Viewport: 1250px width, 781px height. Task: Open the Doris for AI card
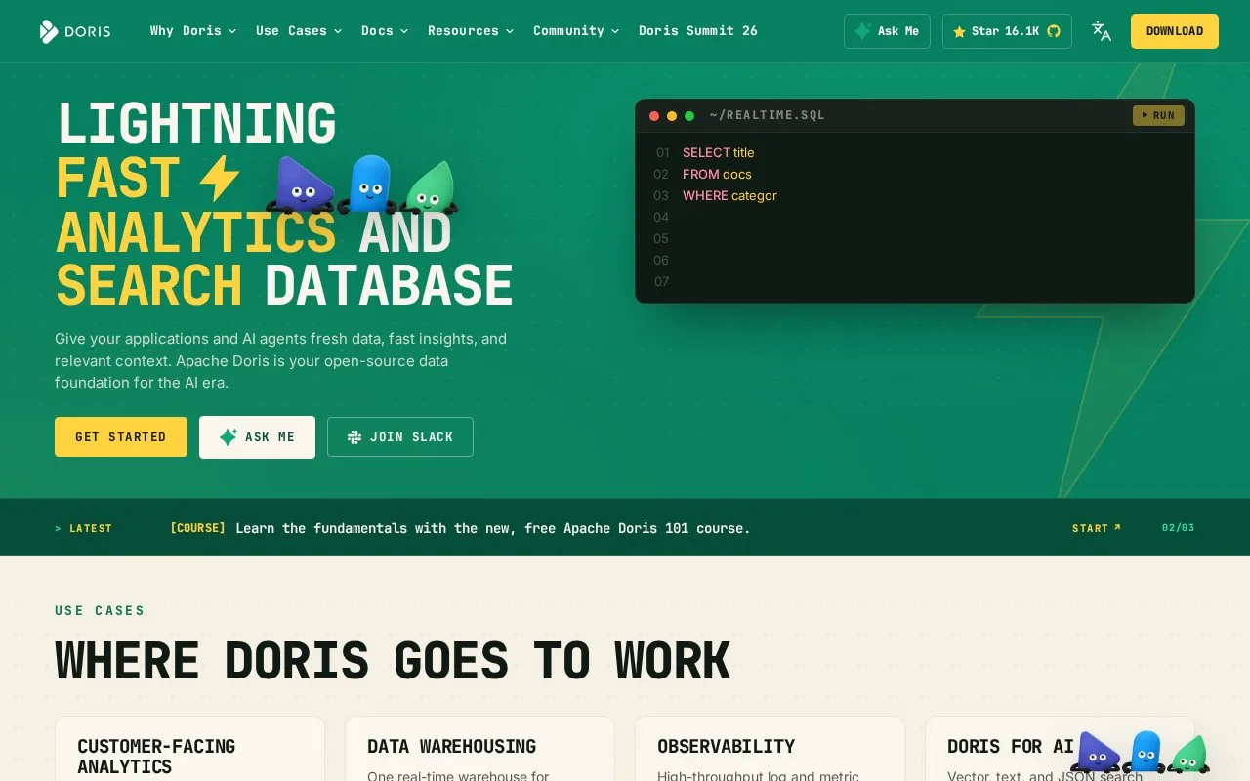tap(1060, 750)
